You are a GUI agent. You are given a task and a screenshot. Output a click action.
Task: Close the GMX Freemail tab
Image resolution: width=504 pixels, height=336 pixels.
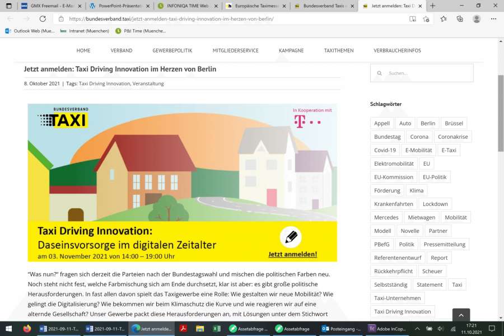(x=80, y=6)
